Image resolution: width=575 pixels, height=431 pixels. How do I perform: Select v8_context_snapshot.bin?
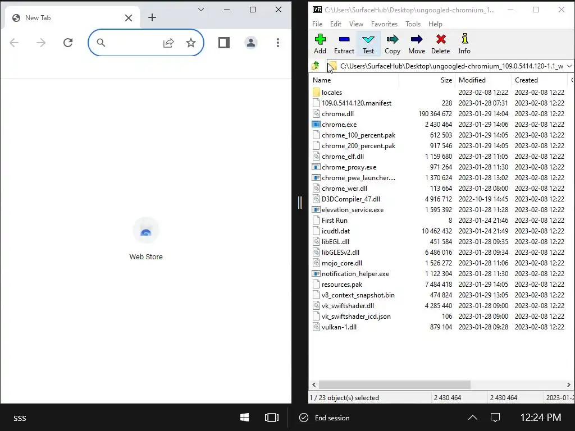pyautogui.click(x=358, y=295)
